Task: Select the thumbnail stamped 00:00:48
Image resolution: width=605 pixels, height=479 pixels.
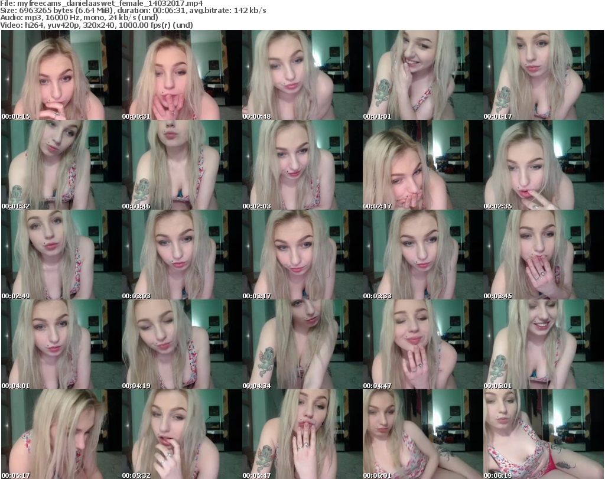Action: click(x=302, y=75)
